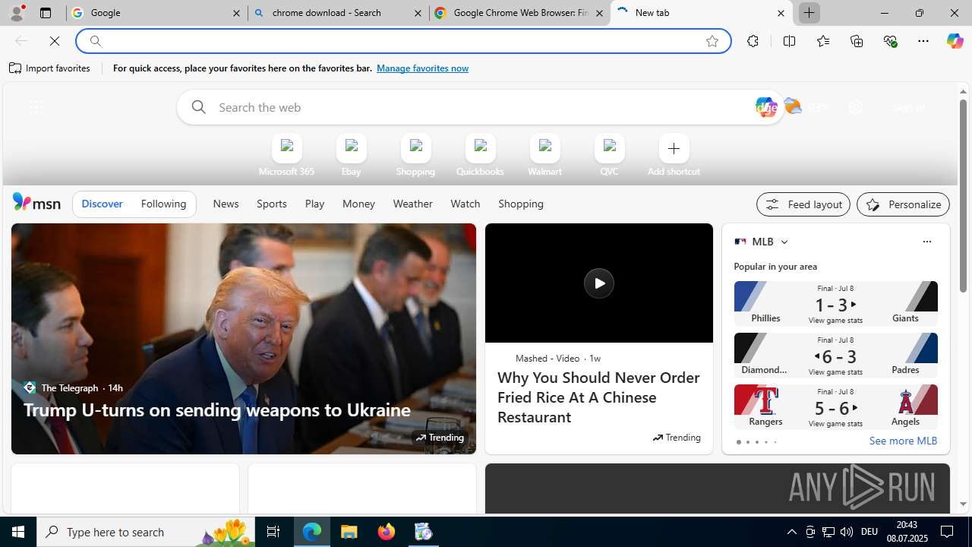Screen dimensions: 972x547
Task: Open the Quickbooks shortcut
Action: [480, 156]
